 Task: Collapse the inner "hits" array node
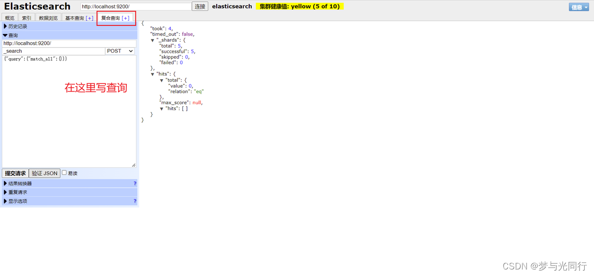pos(161,109)
